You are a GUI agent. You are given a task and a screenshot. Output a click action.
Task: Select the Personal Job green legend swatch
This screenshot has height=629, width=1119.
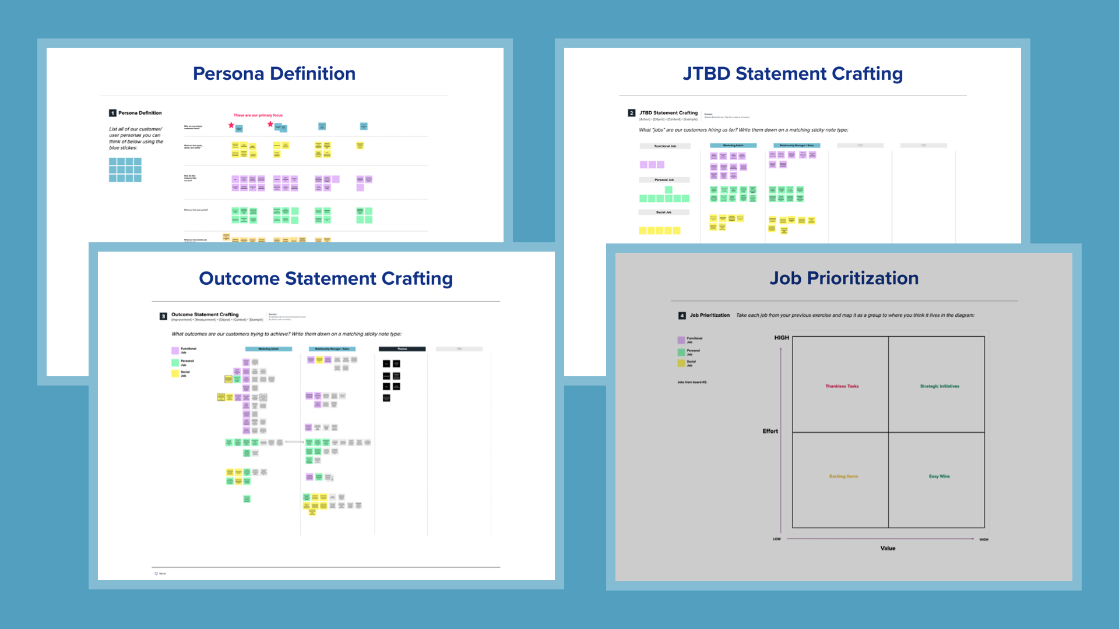pos(175,363)
